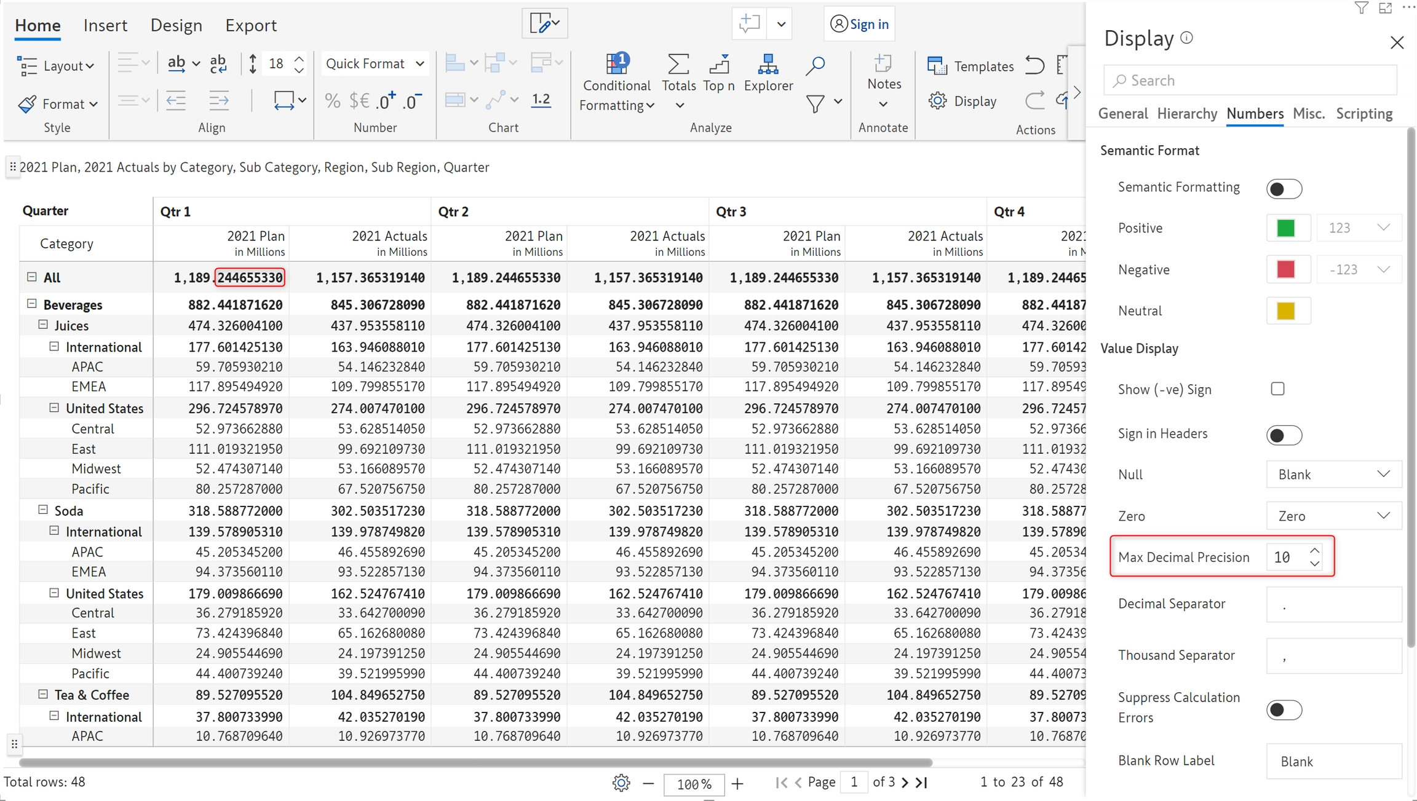Click the Totals sigma icon
The image size is (1417, 801).
coord(678,64)
